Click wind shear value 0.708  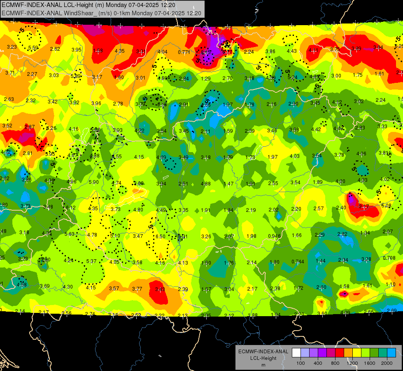(389, 258)
